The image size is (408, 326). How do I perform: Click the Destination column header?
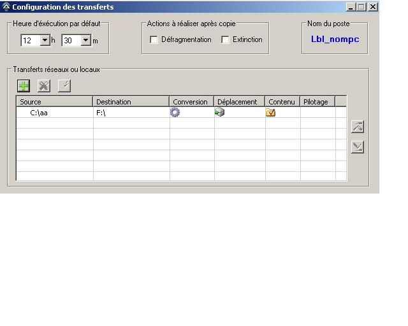[x=131, y=102]
